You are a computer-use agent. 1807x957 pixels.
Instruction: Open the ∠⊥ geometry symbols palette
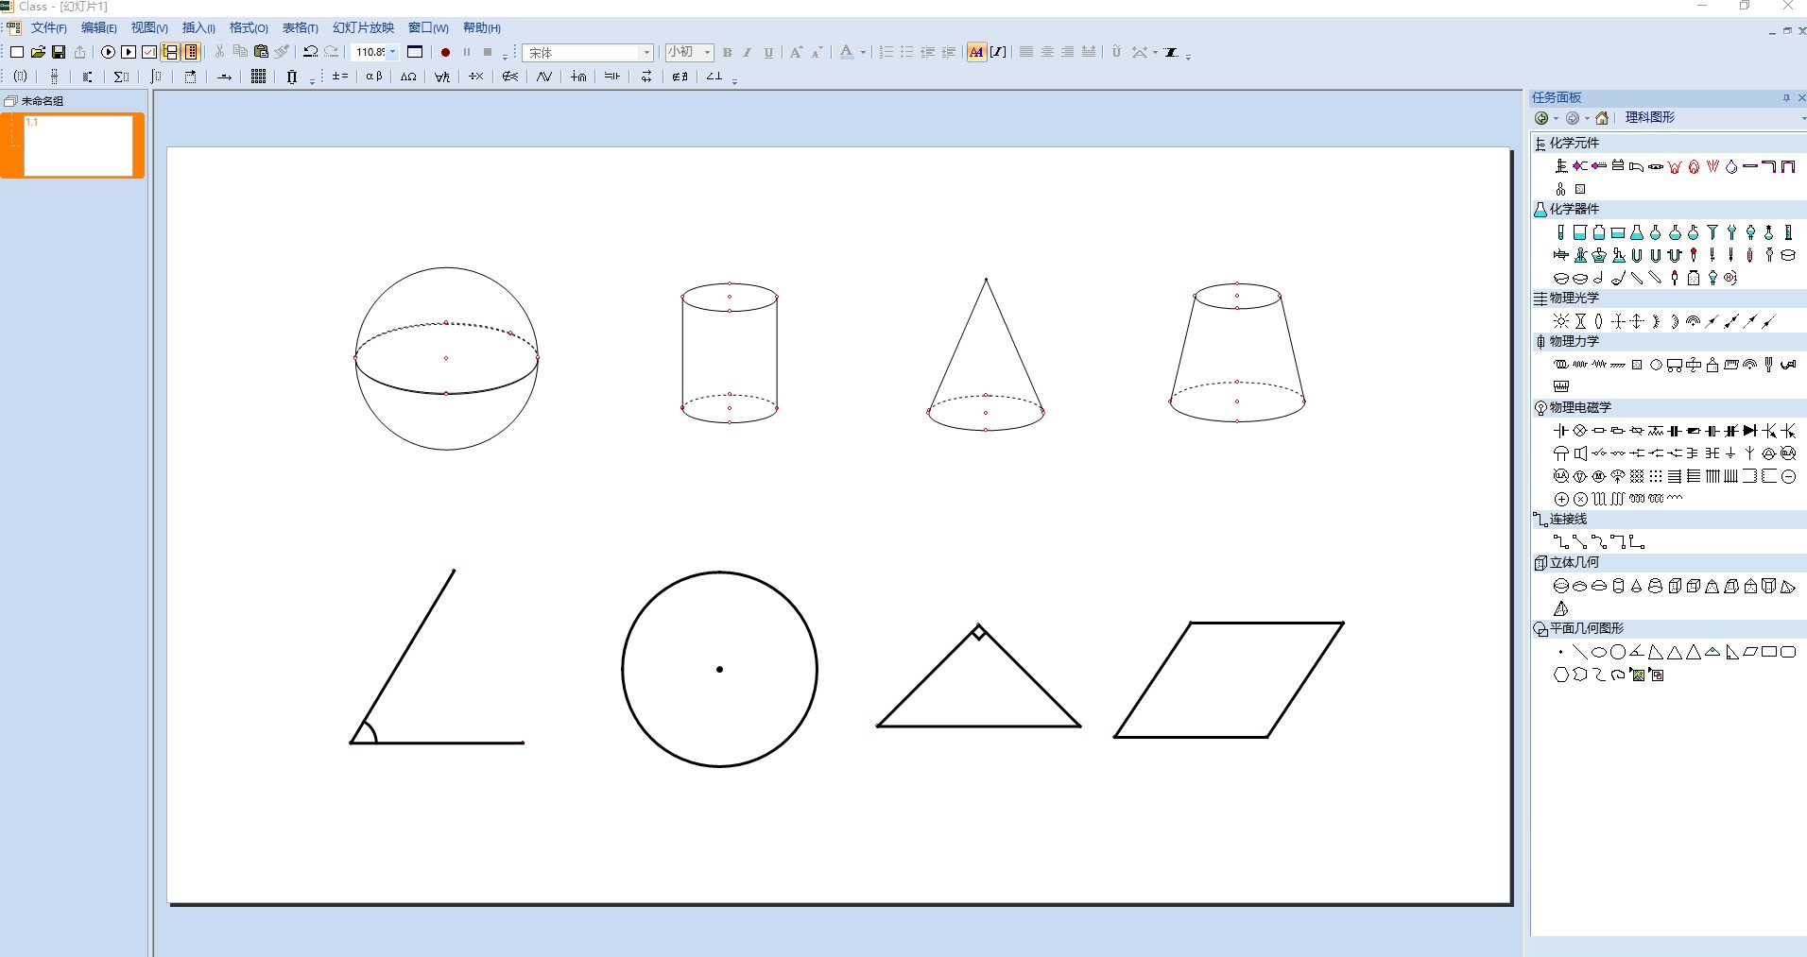click(x=714, y=77)
